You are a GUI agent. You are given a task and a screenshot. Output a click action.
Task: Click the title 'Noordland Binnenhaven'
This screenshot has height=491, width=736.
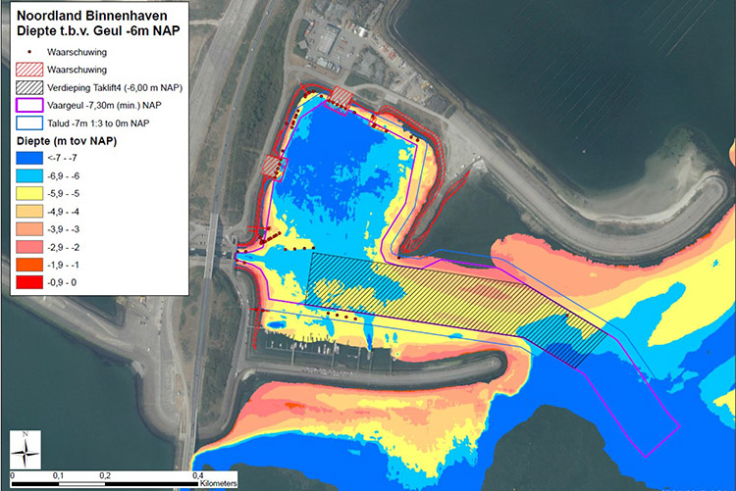pyautogui.click(x=92, y=16)
